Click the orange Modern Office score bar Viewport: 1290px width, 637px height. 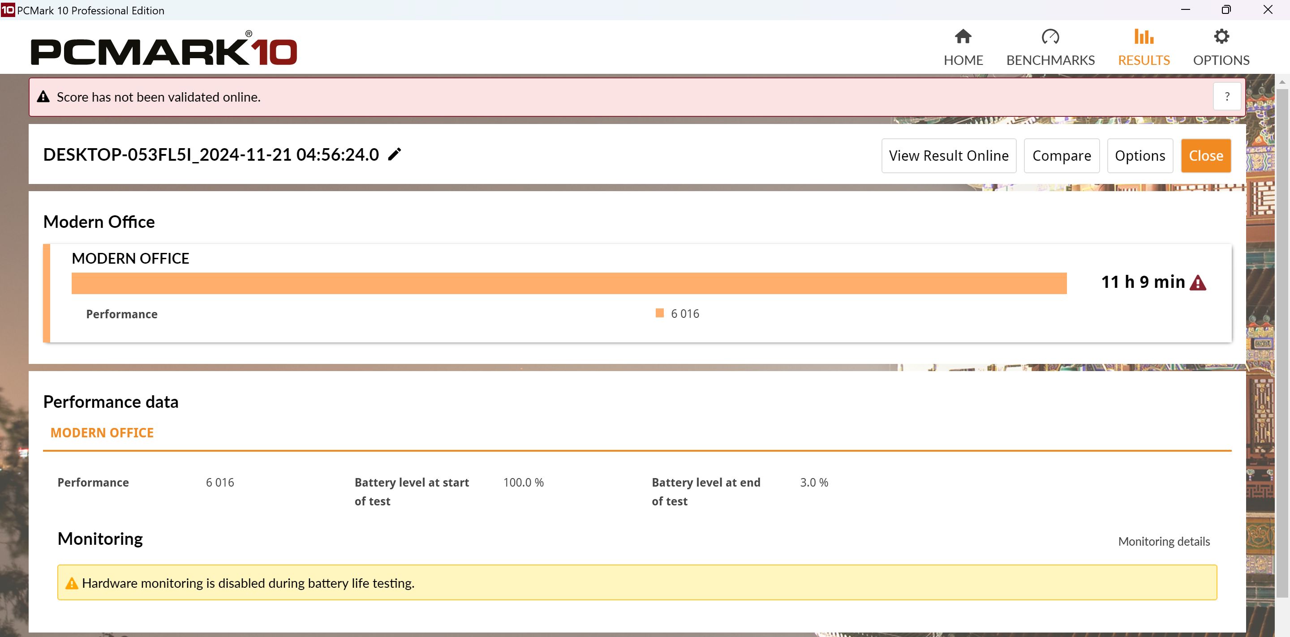coord(569,283)
